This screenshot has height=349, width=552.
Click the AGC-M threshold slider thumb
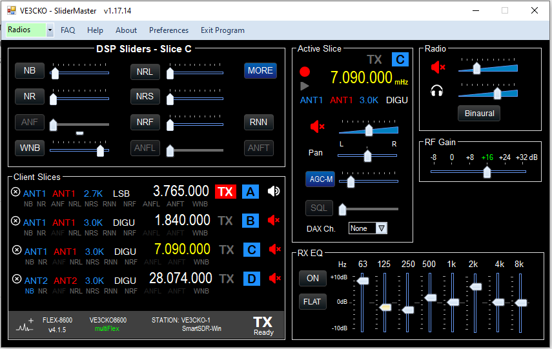point(351,182)
